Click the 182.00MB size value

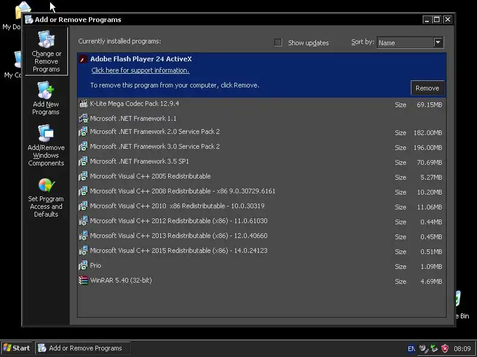click(428, 133)
